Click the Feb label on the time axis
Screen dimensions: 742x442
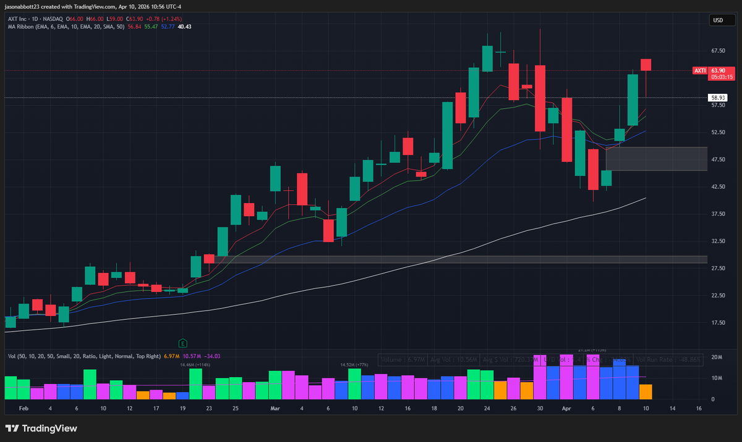[x=23, y=409]
